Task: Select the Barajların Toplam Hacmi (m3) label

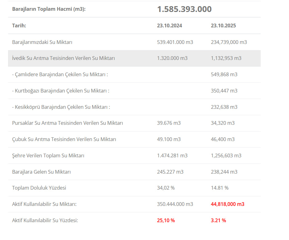Action: point(49,9)
